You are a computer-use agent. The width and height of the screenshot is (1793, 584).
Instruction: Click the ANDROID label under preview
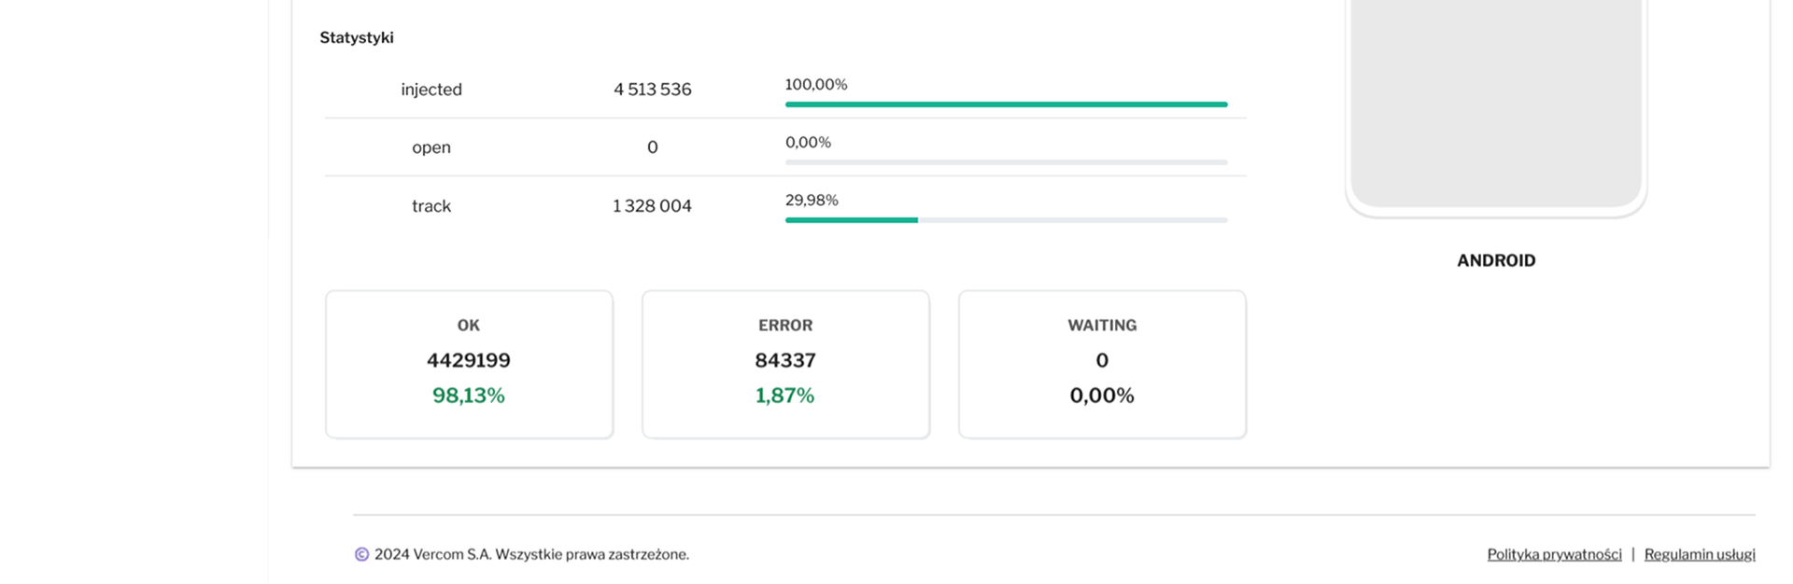click(1496, 261)
